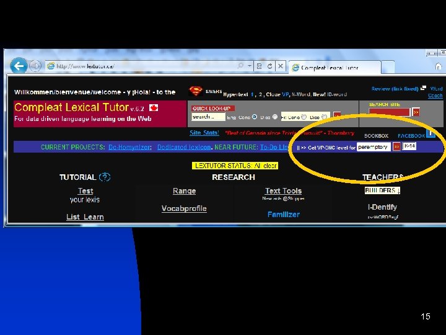The width and height of the screenshot is (446, 335).
Task: Click the TUTORIAL section heading
Action: coord(77,177)
